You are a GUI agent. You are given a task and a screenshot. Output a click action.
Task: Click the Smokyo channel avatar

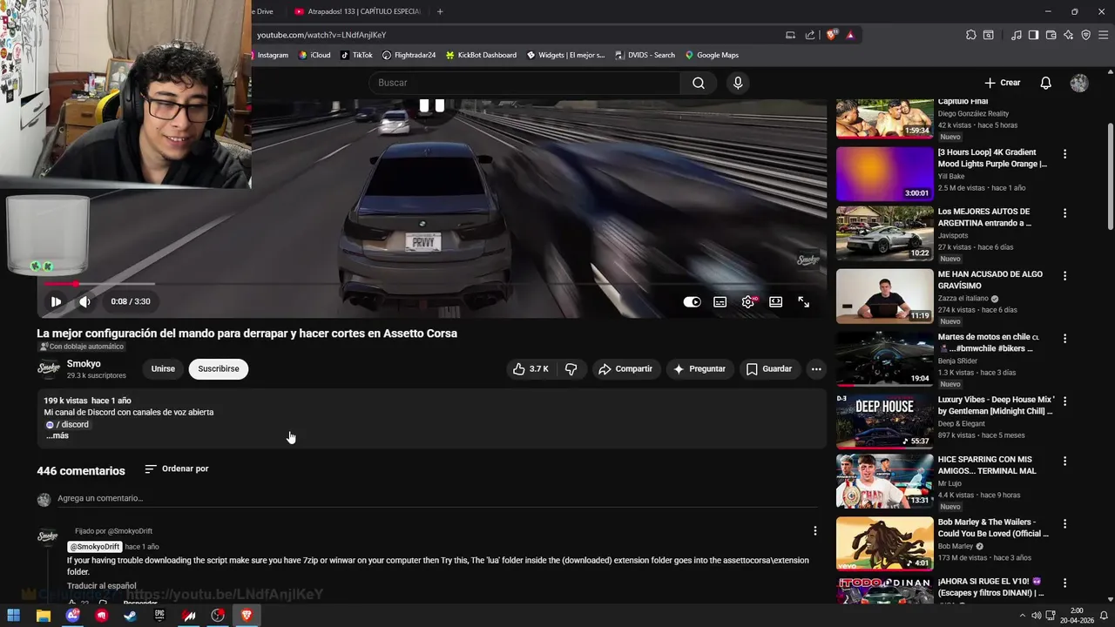tap(49, 369)
